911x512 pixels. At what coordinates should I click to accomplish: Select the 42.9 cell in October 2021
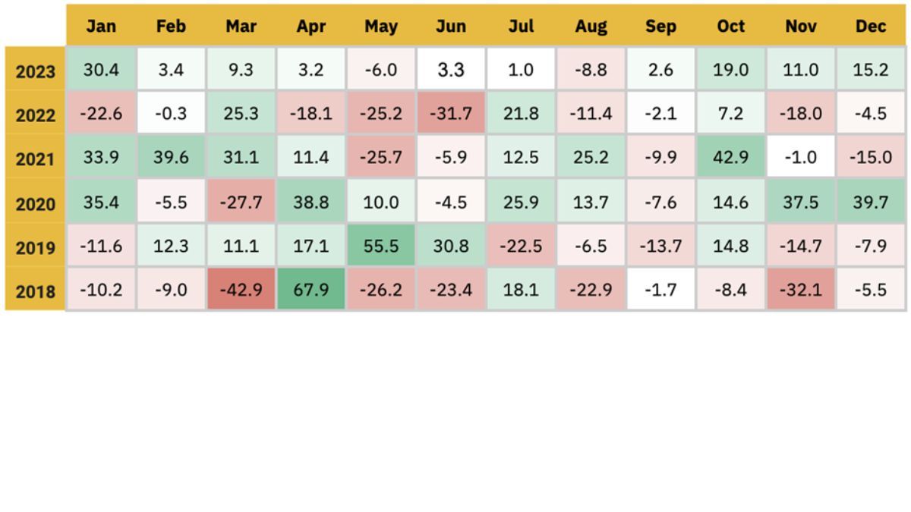tap(730, 158)
